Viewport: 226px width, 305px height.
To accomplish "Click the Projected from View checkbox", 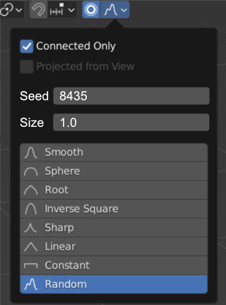I will pos(27,67).
